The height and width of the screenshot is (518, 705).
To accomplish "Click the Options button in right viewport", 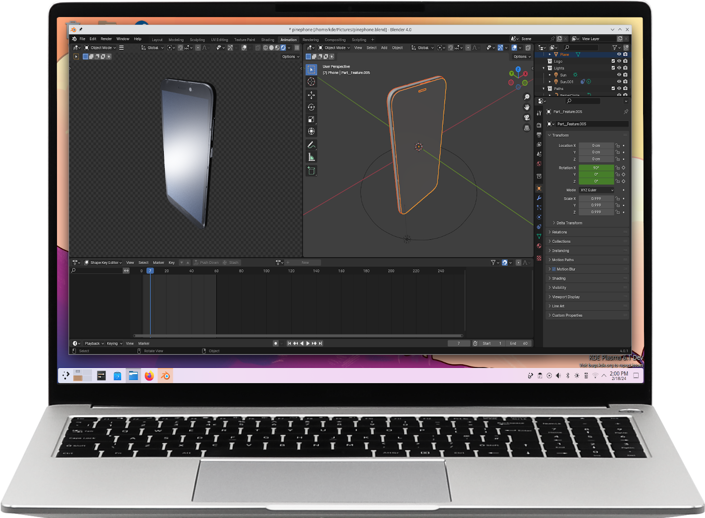I will (x=521, y=57).
